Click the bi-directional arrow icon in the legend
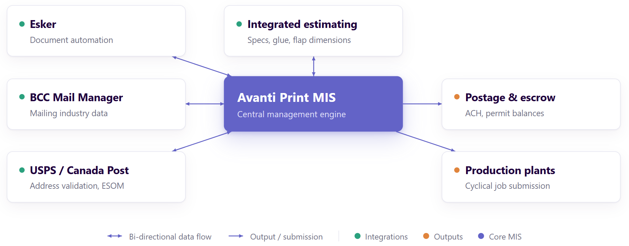 coord(115,236)
